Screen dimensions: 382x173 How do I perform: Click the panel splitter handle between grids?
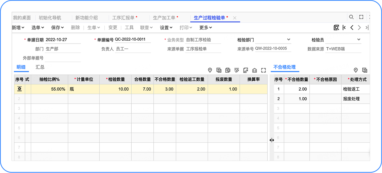point(272,140)
